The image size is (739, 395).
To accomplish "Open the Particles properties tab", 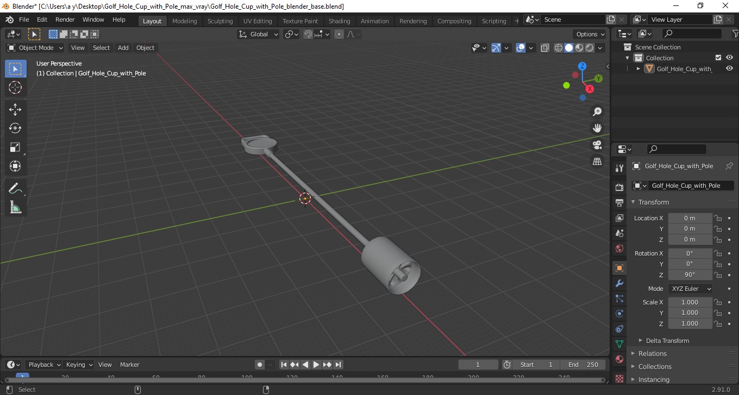I will pos(619,298).
